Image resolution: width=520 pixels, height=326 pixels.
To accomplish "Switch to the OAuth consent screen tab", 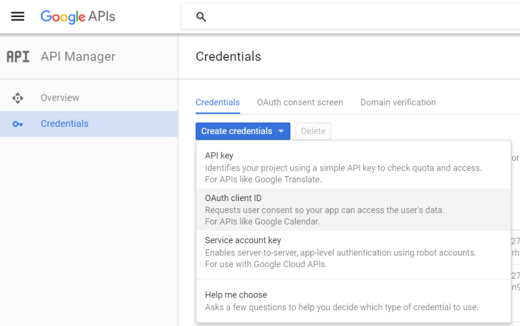I will point(300,102).
